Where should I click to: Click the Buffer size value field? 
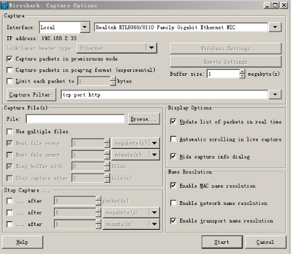click(x=223, y=74)
